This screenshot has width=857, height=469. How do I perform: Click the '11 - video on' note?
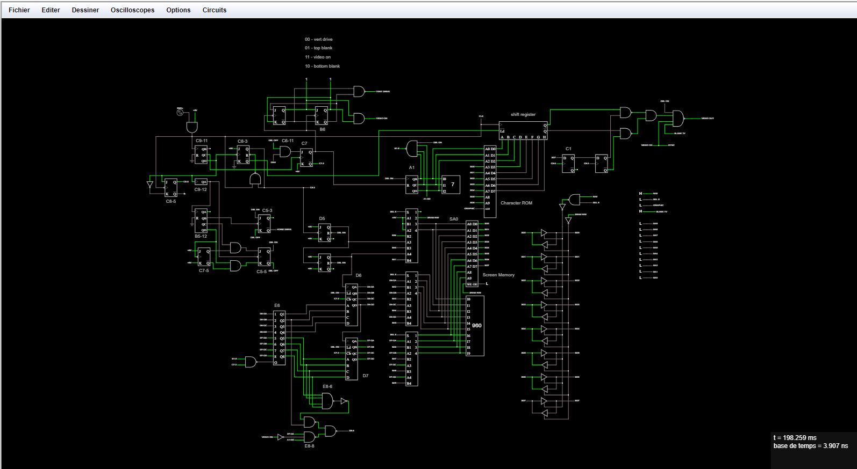(318, 57)
